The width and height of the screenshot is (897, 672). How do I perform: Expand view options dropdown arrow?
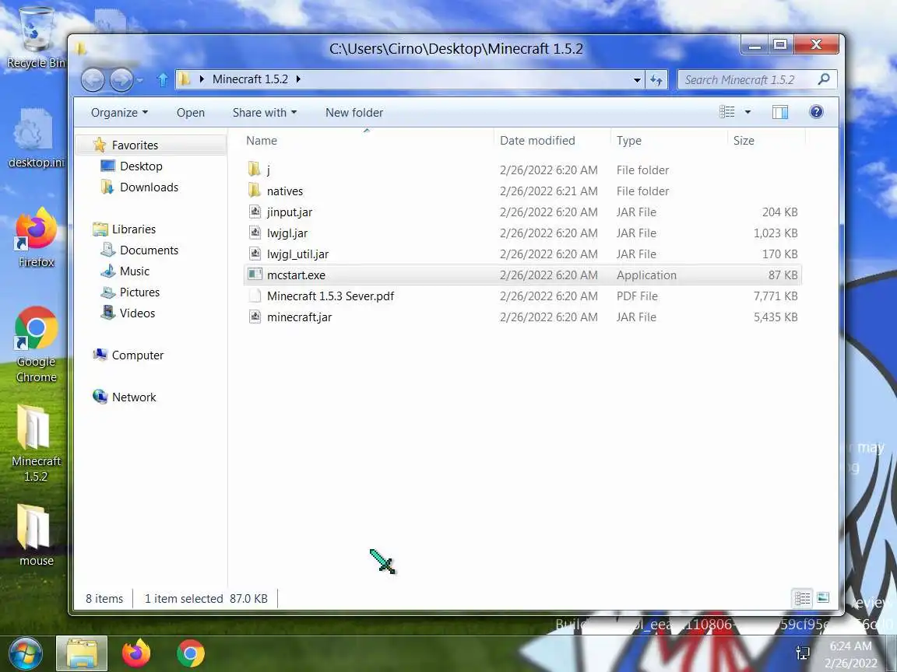(747, 112)
